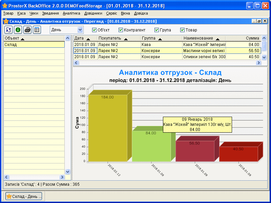Select the Склад row in object list
Screen dimensions: 271x203
click(x=34, y=45)
